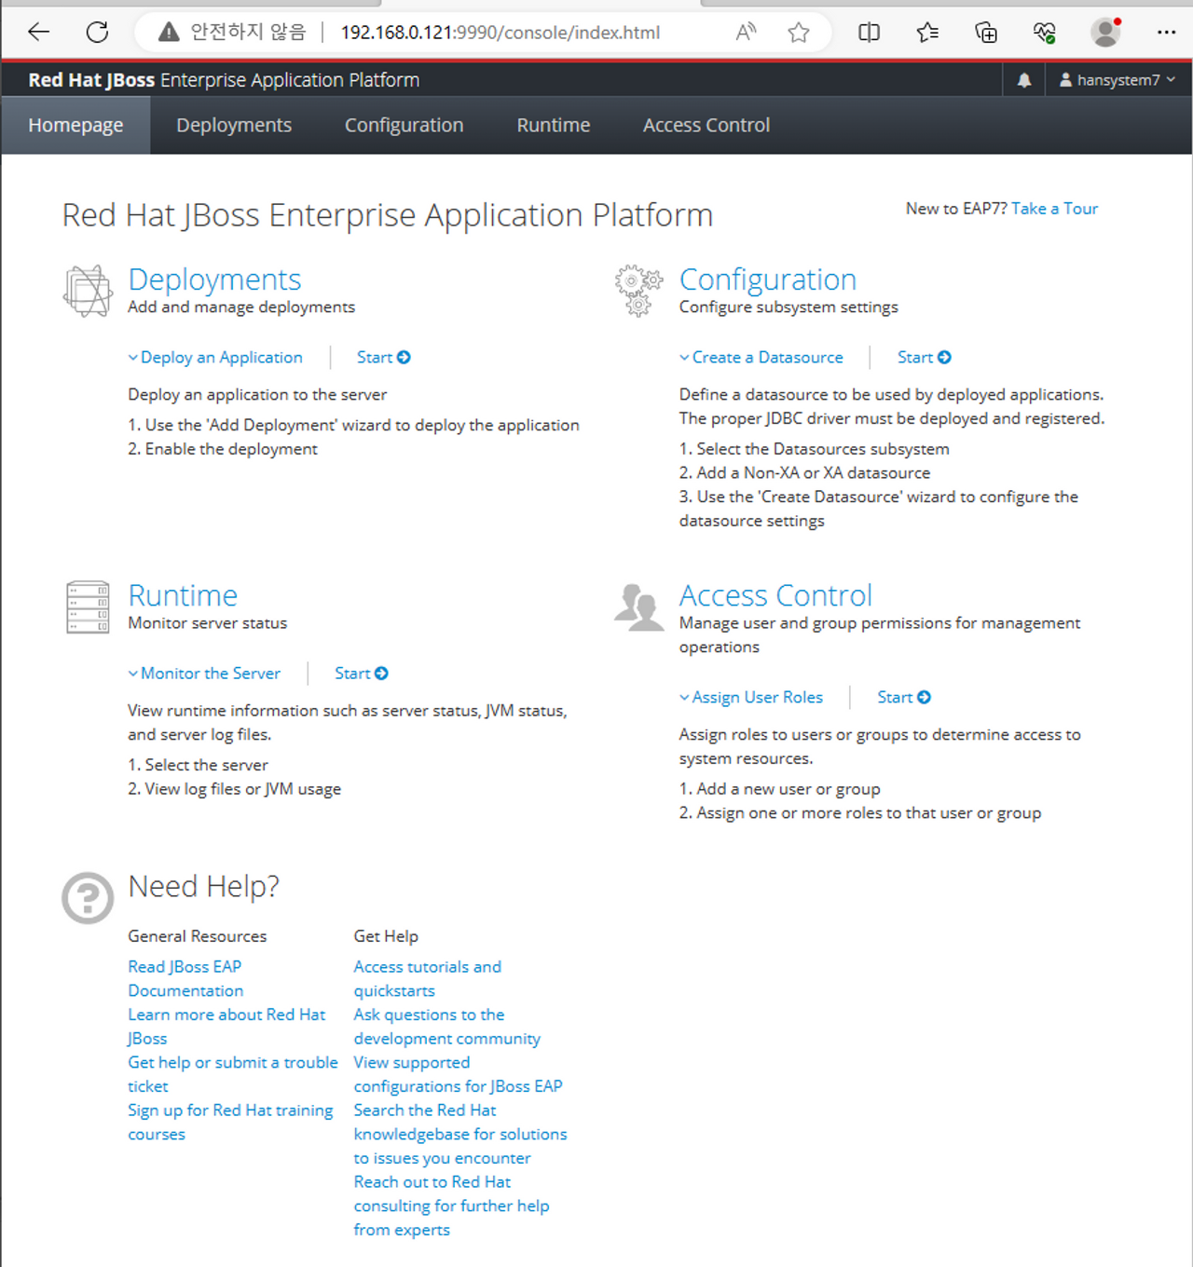This screenshot has height=1267, width=1193.
Task: Click Start next to Assign User Roles
Action: 903,698
